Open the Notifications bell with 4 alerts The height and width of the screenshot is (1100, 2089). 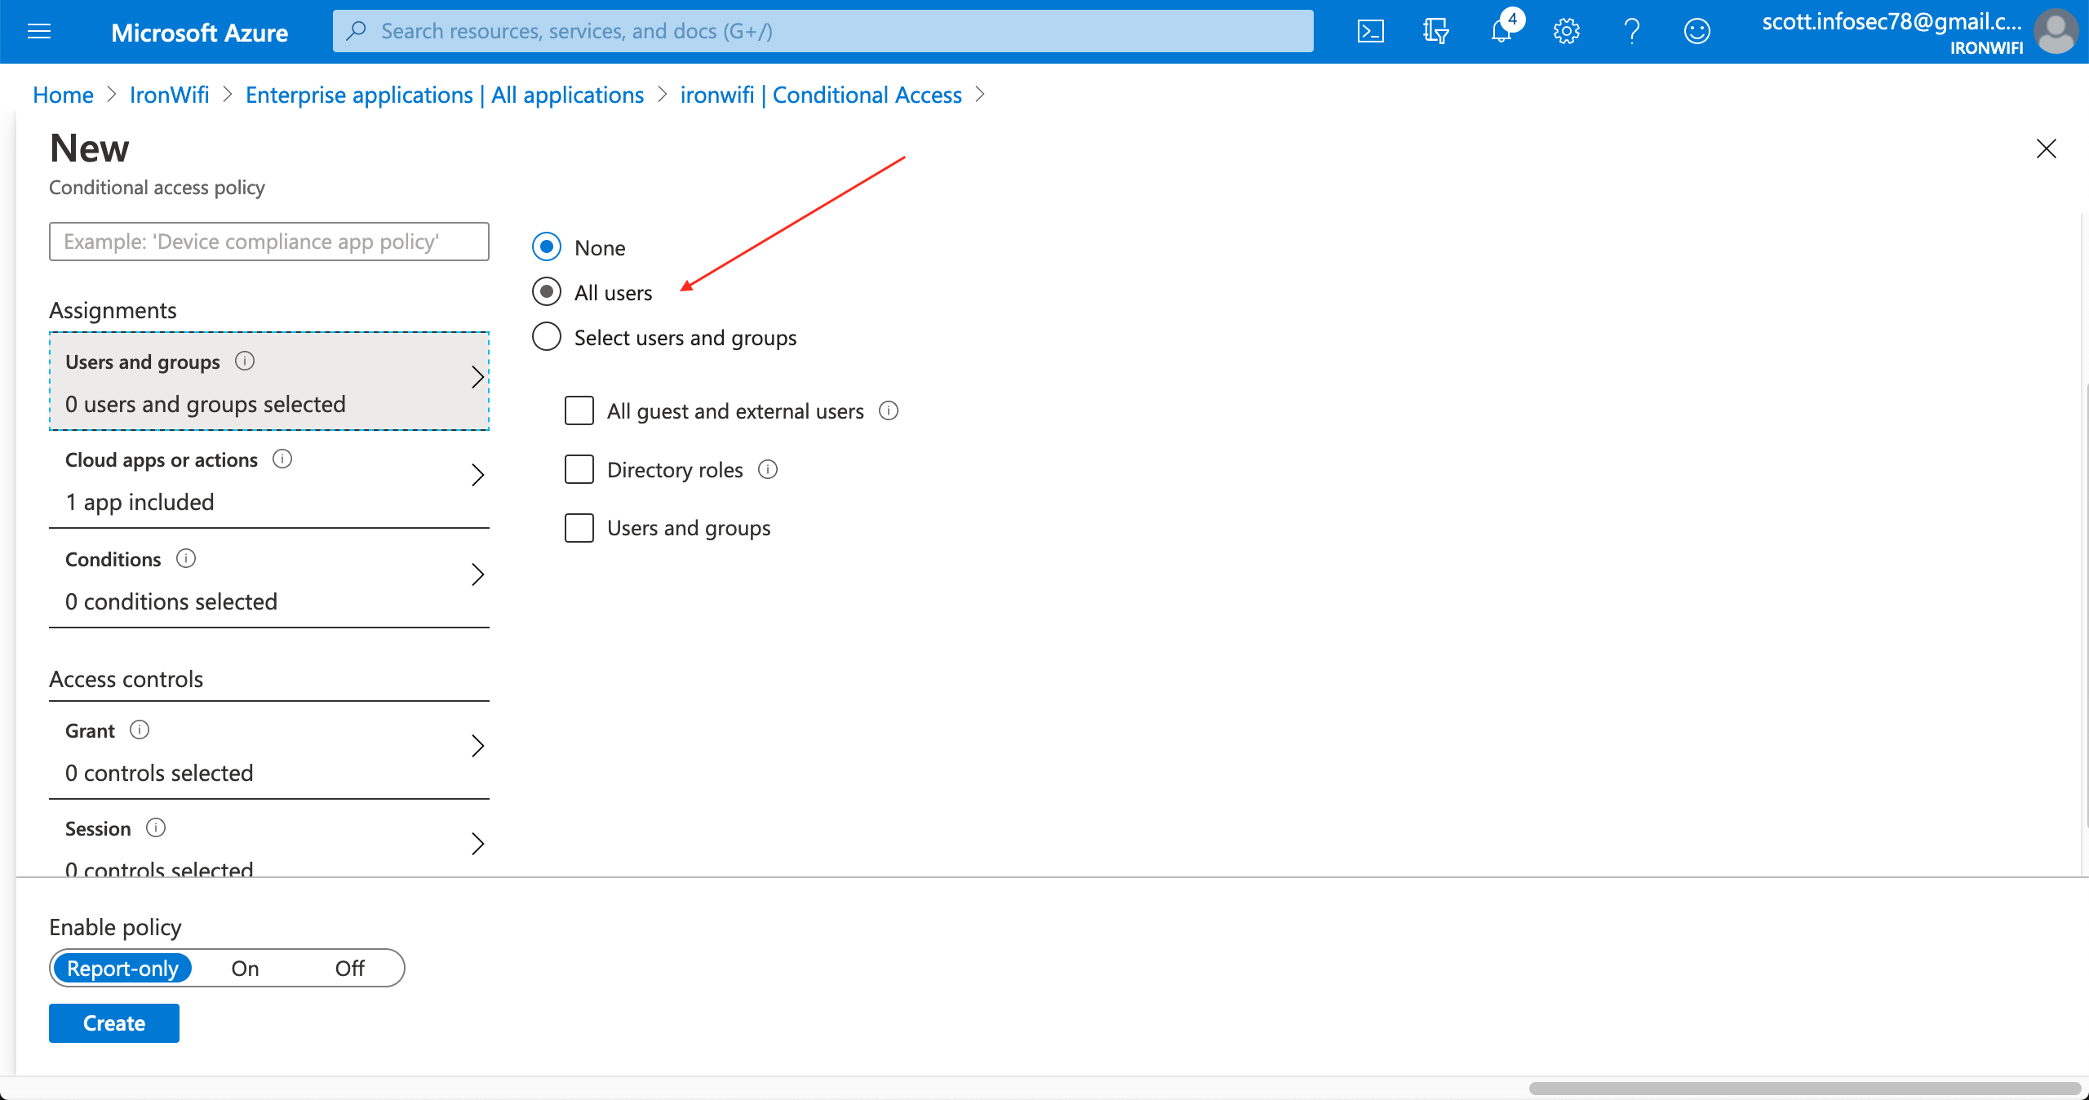click(x=1501, y=31)
